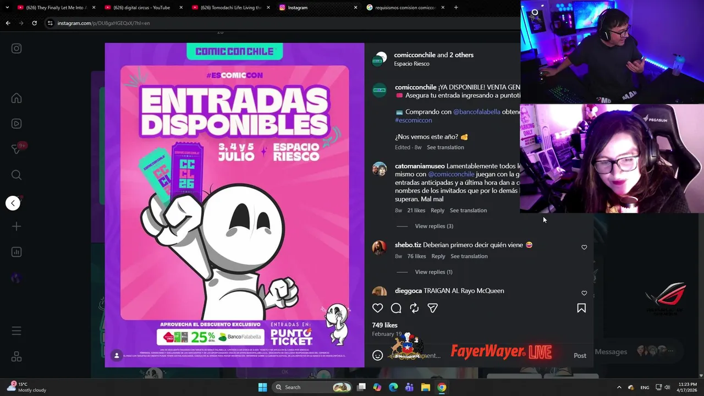
Task: Save post with bookmark icon
Action: tap(581, 308)
